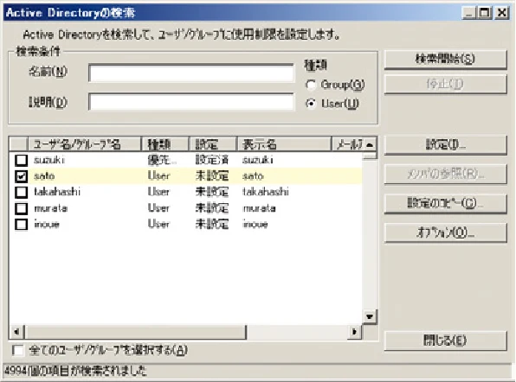Viewport: 516px width, 382px height.
Task: Click the 検索開始(S) button
Action: coord(445,60)
